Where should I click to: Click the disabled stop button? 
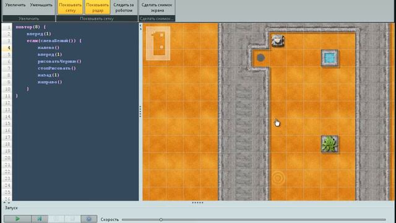click(x=72, y=219)
